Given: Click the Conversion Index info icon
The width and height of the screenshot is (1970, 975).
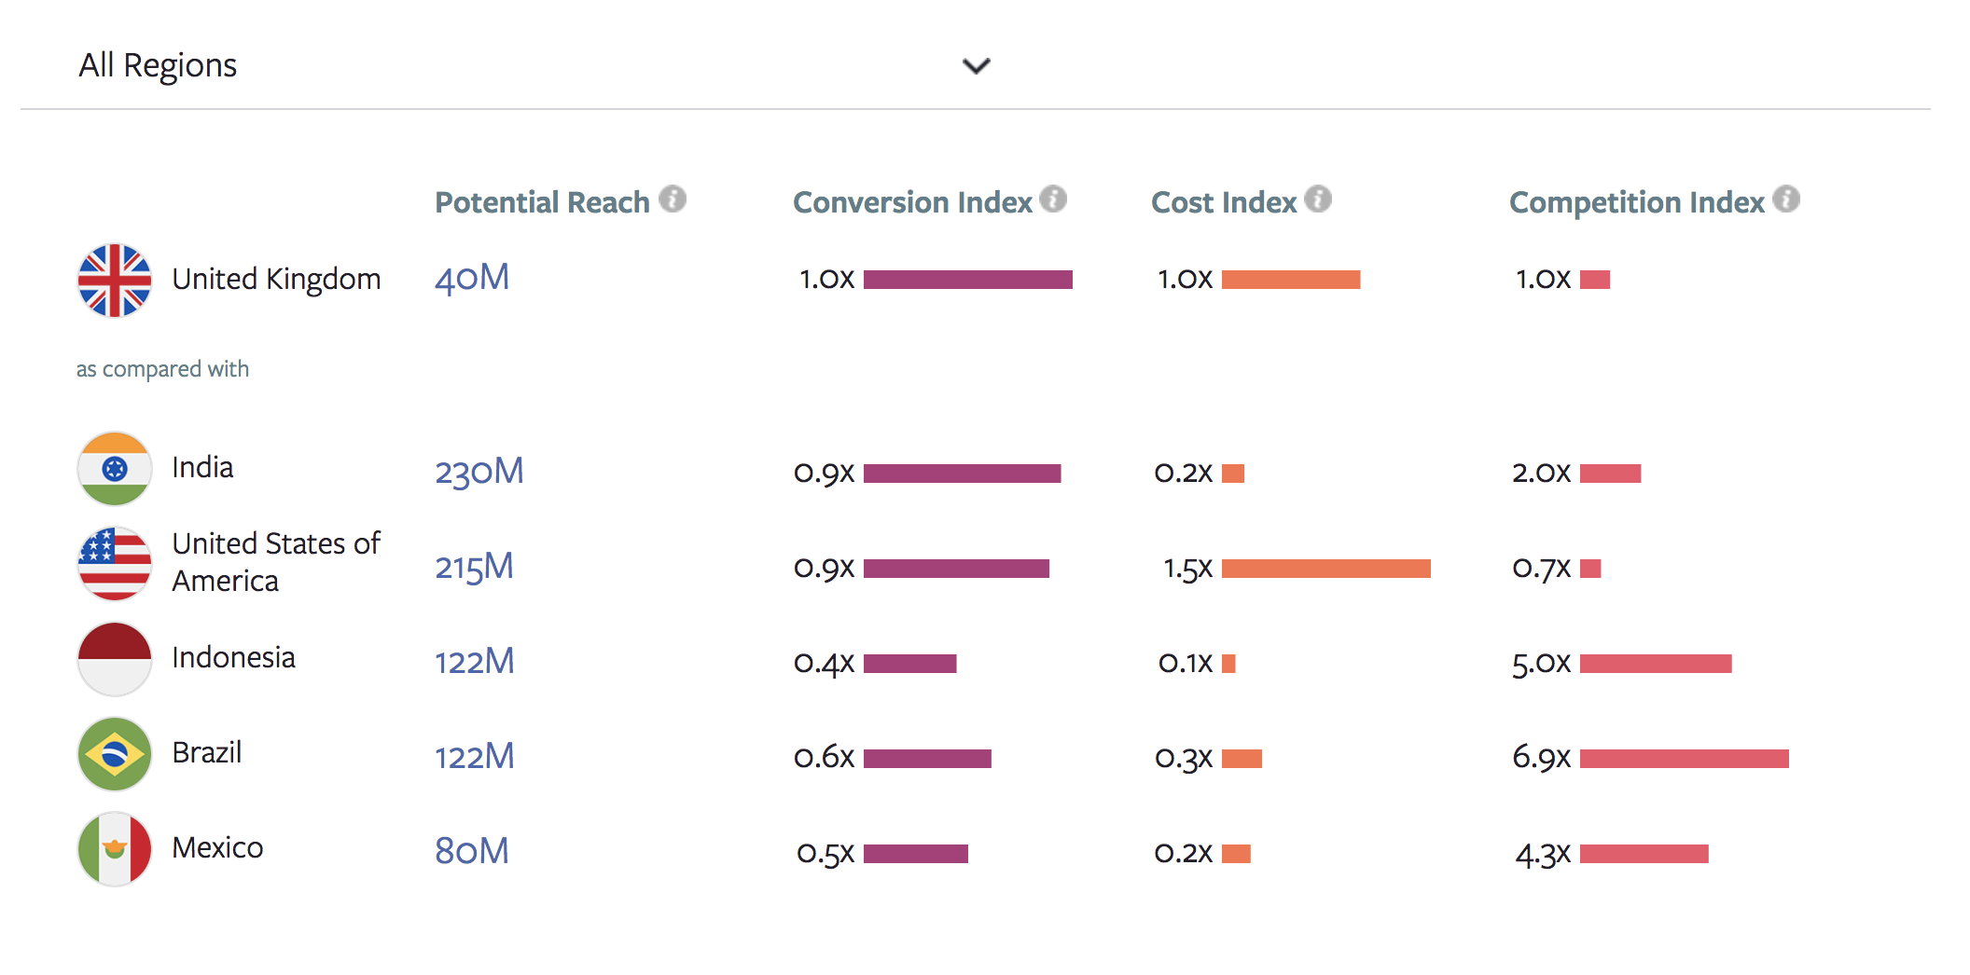Looking at the screenshot, I should (x=1053, y=199).
